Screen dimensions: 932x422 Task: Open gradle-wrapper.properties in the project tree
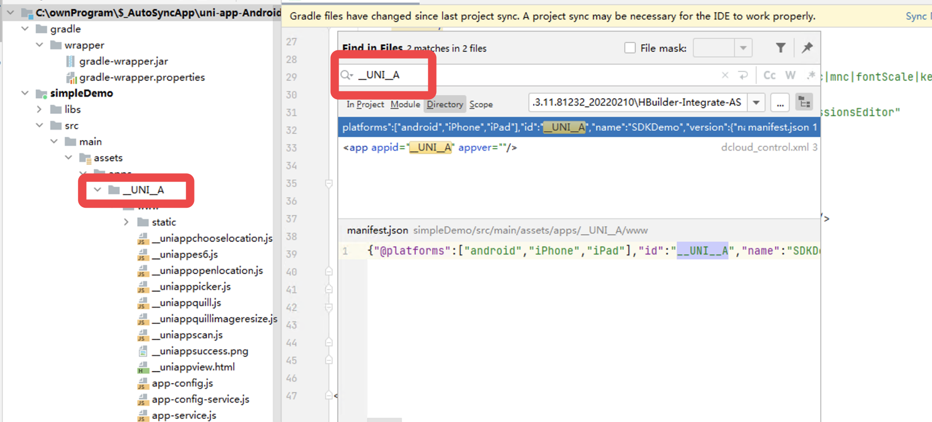coord(142,77)
